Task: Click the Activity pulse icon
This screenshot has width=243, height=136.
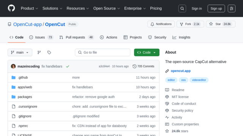Action: coord(167,117)
